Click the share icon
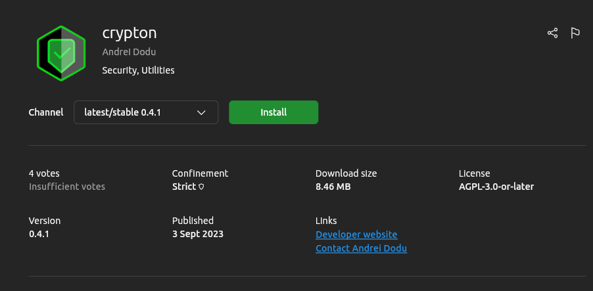This screenshot has width=593, height=291. 552,33
